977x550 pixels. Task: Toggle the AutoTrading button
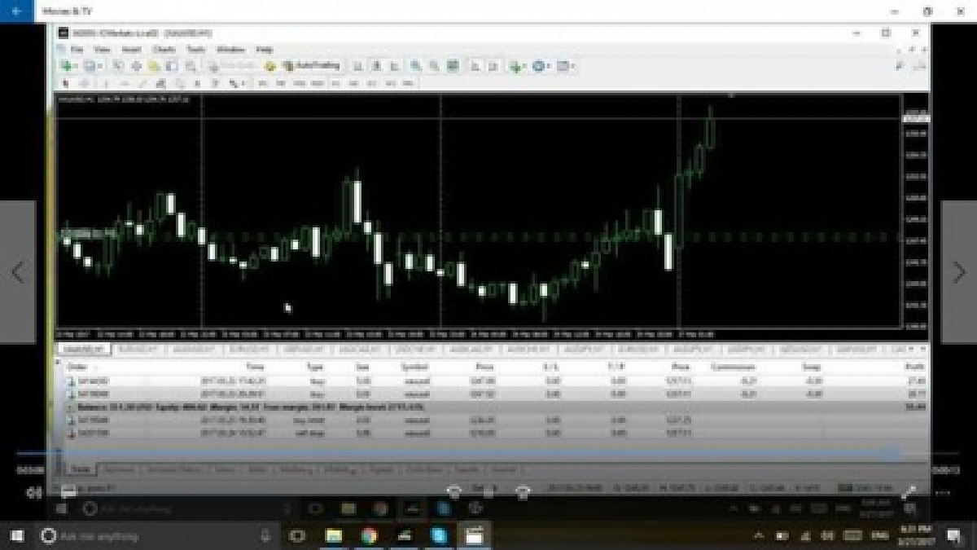point(310,65)
